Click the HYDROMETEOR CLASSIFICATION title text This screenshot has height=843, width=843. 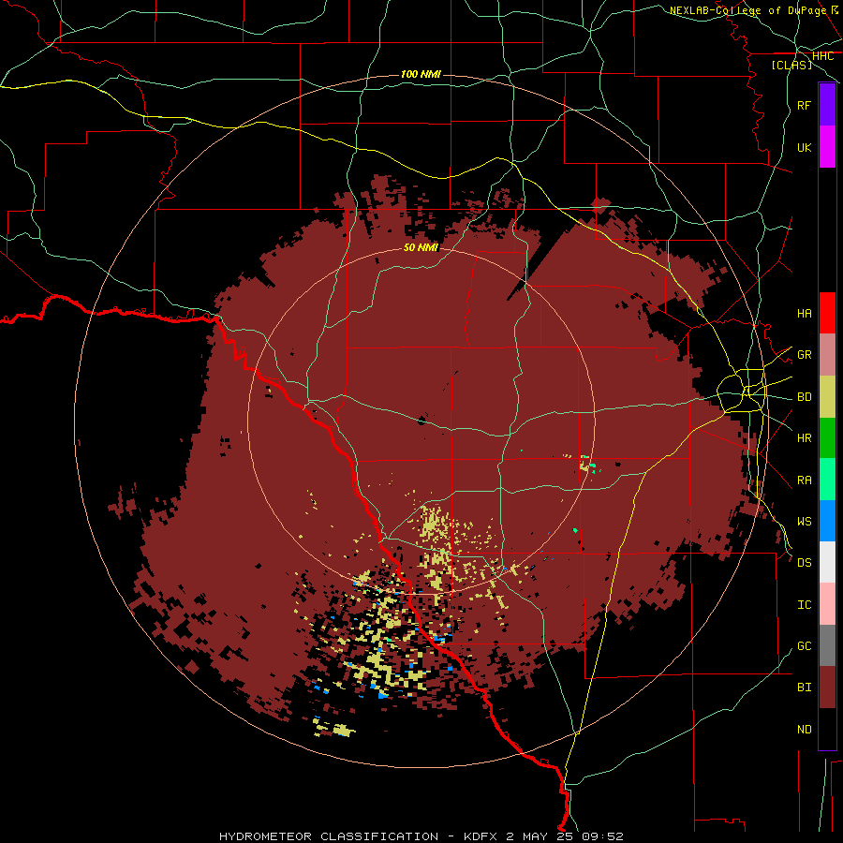(x=329, y=836)
